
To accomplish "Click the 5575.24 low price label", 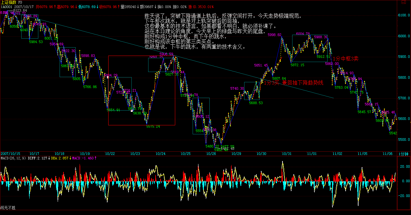I will pos(153,127).
